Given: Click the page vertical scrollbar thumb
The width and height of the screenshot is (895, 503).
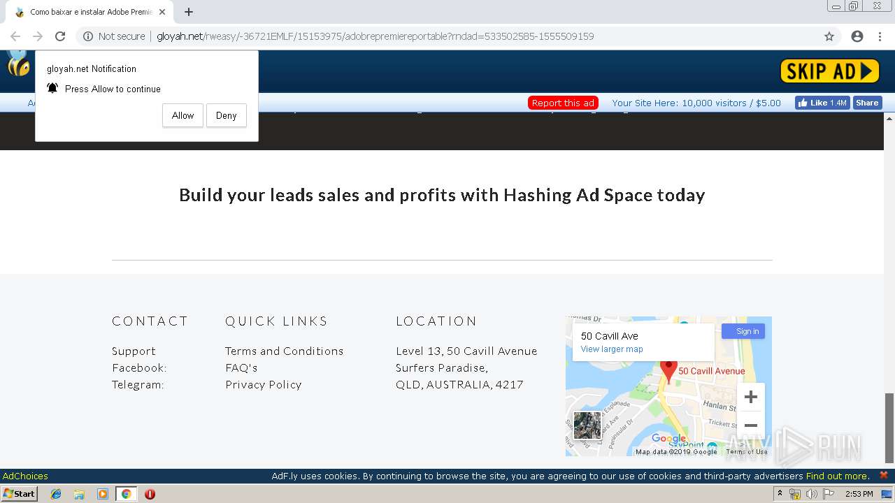Looking at the screenshot, I should coord(889,428).
